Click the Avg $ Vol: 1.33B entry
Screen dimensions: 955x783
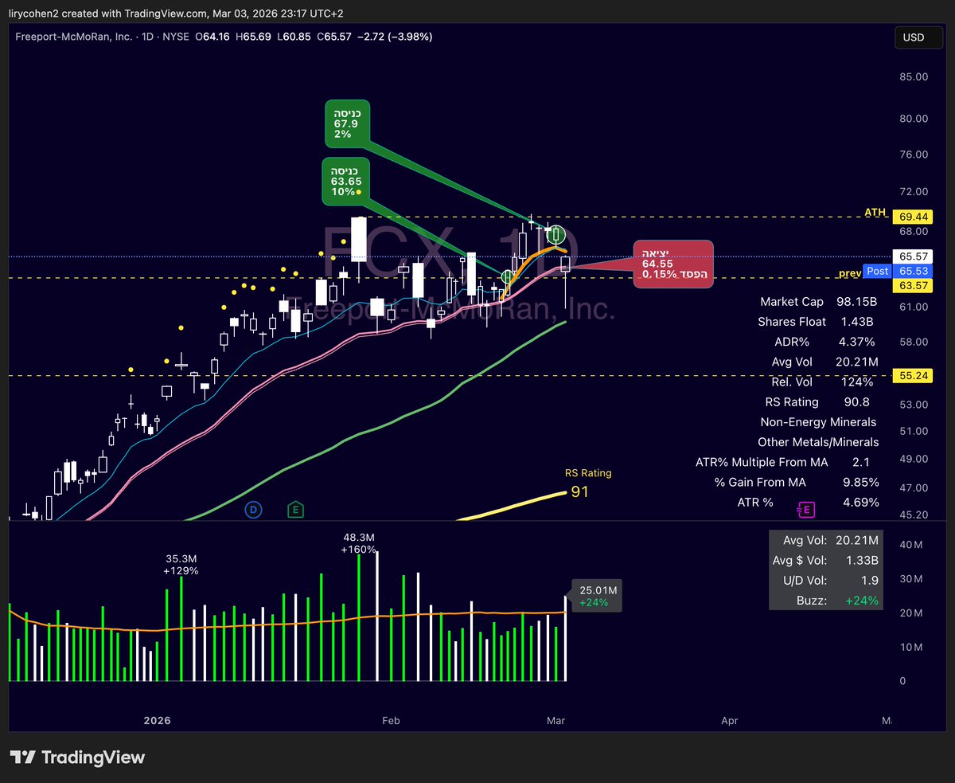tap(824, 561)
